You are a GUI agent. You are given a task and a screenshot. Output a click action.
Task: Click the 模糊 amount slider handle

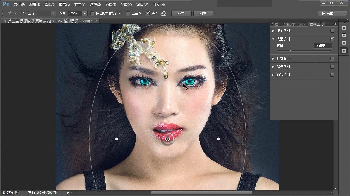290,51
